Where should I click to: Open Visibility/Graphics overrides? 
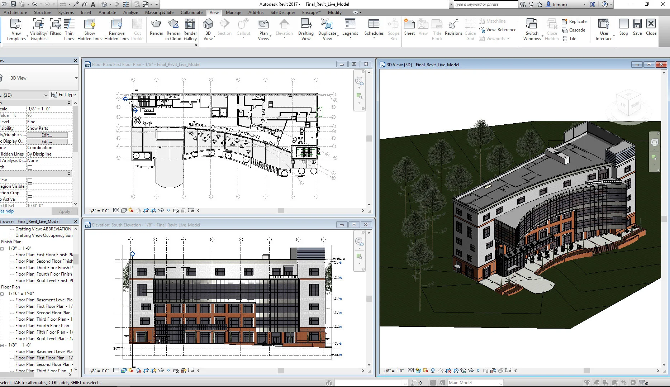(39, 29)
